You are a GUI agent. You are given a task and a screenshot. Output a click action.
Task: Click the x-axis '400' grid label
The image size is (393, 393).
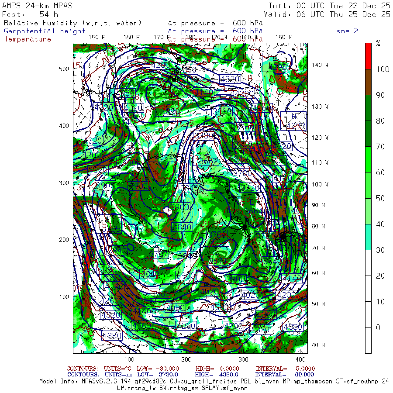pyautogui.click(x=300, y=359)
